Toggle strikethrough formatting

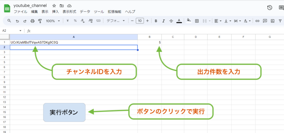point(171,21)
